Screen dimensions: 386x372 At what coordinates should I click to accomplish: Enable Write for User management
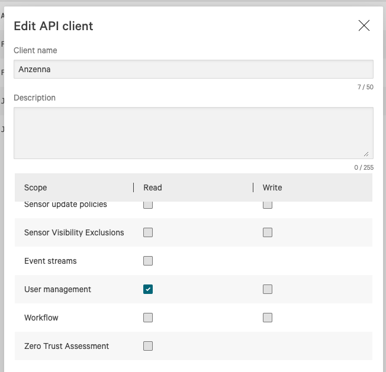(x=268, y=289)
